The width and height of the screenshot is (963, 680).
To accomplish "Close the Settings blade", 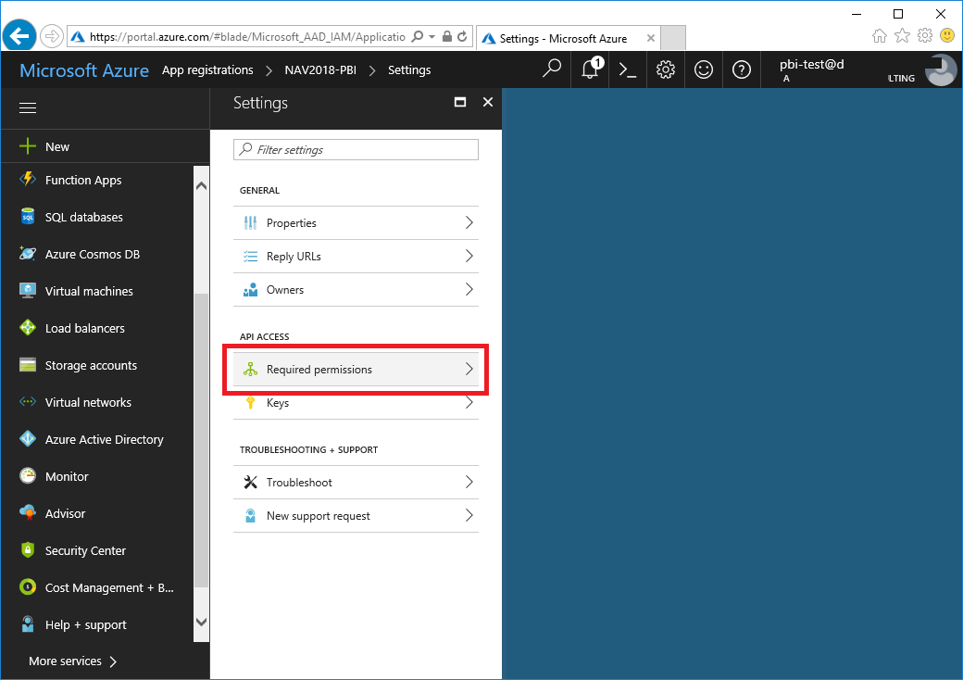I will 488,102.
